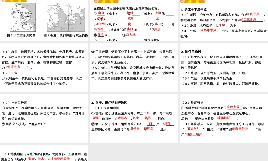Click the caption 图1长江三角洲简图

21,35
